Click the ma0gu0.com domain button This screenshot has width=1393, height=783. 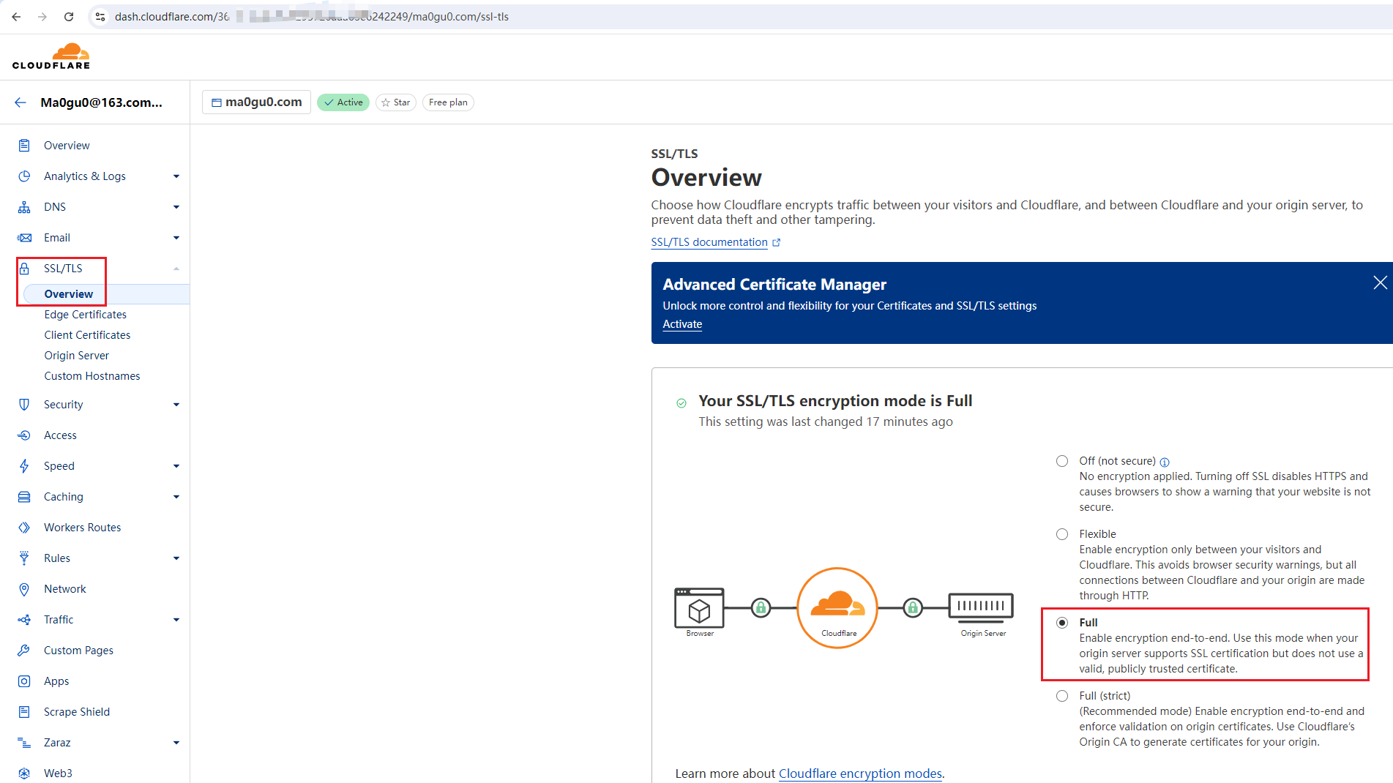point(256,102)
